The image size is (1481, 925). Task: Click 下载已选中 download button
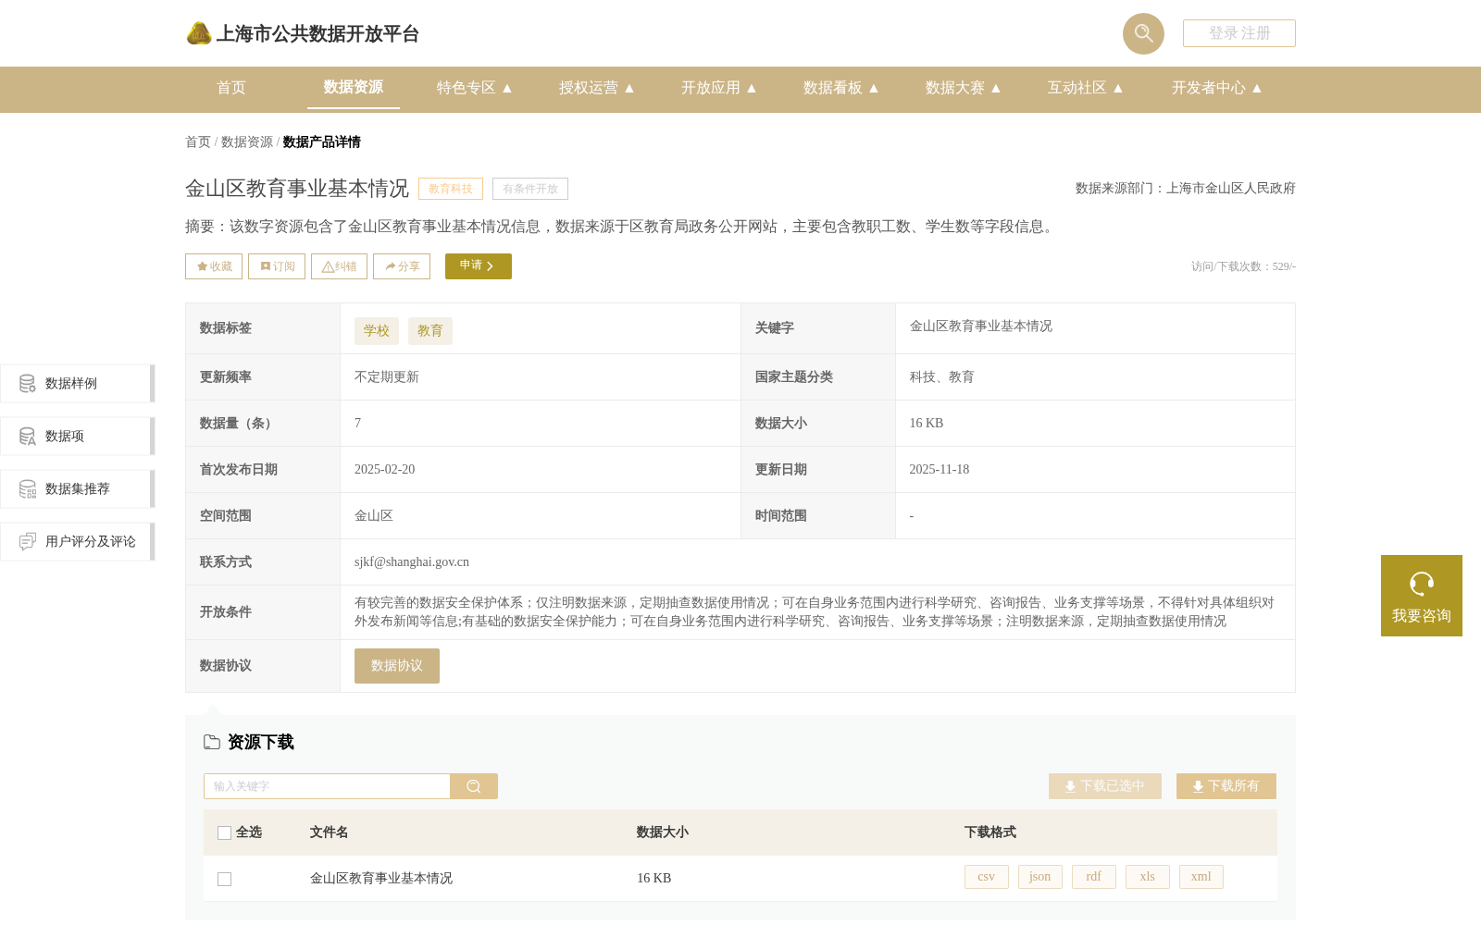tap(1105, 786)
